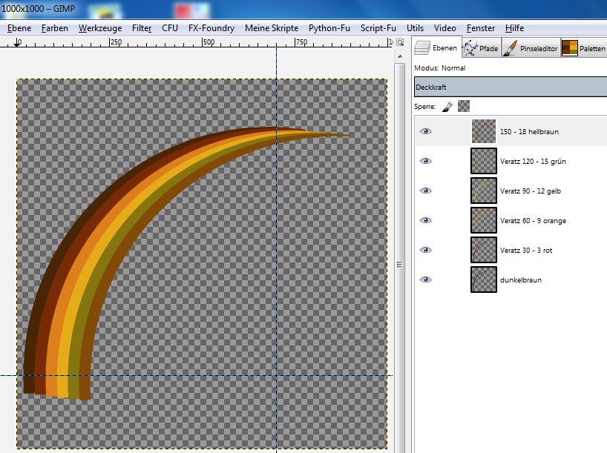Open the FX-Foundry menu
Image resolution: width=607 pixels, height=453 pixels.
pos(211,28)
